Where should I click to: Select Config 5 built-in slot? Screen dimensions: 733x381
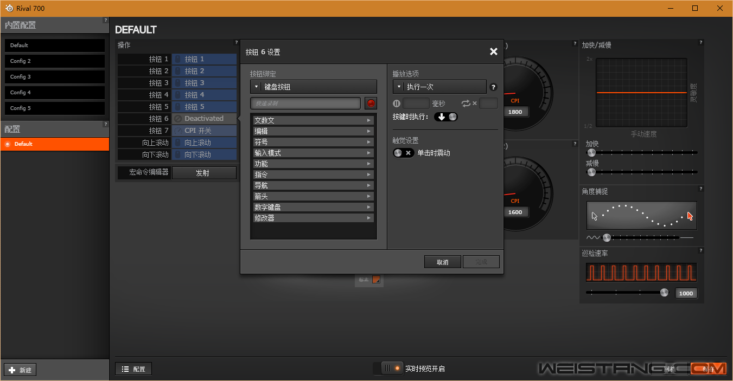[55, 108]
